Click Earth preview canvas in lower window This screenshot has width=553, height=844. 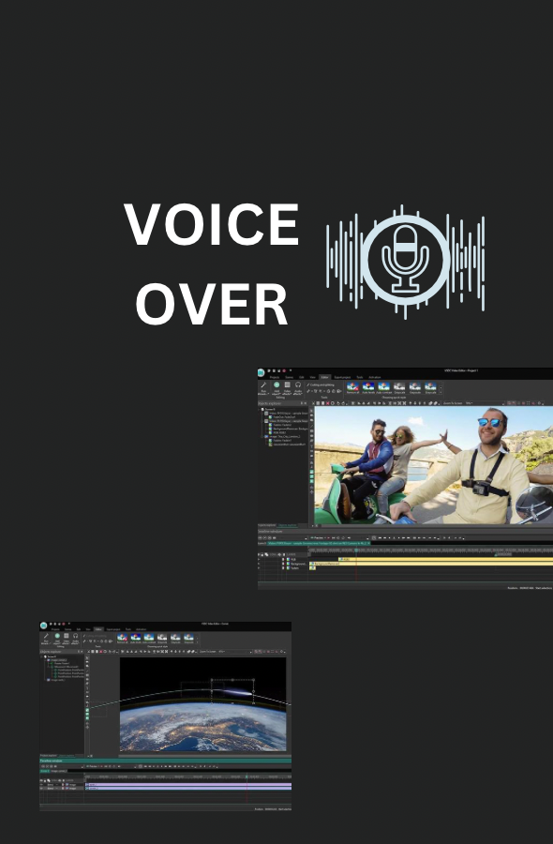coord(202,704)
